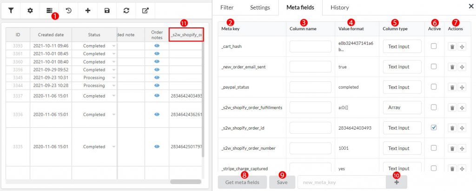Click the Status column header
The height and width of the screenshot is (191, 476).
point(94,34)
